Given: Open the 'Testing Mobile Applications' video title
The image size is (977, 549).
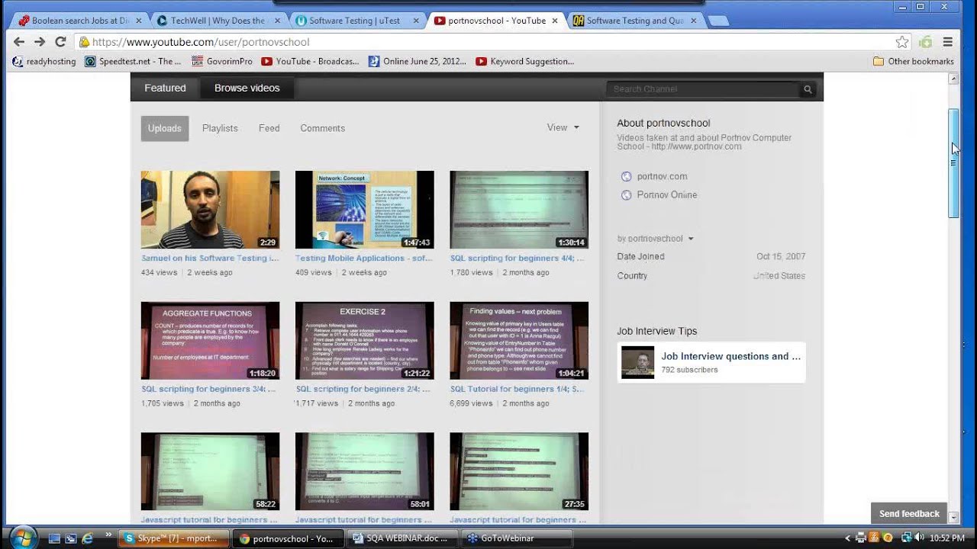Looking at the screenshot, I should (x=364, y=258).
